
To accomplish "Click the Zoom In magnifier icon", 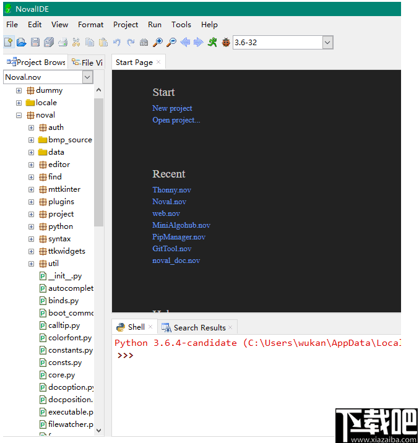I will [158, 42].
